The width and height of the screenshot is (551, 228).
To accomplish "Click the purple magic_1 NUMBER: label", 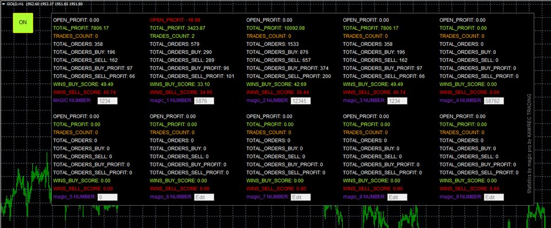I will tap(171, 101).
